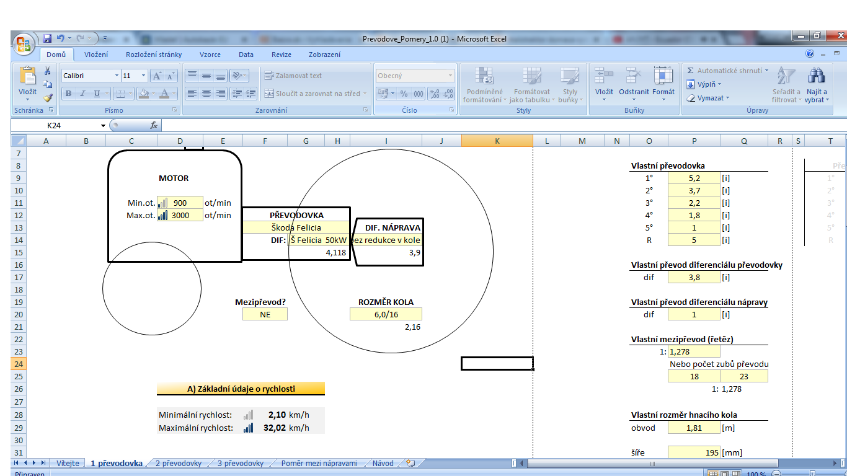Undo the last action
Viewport: 847px width, 476px height.
60,38
